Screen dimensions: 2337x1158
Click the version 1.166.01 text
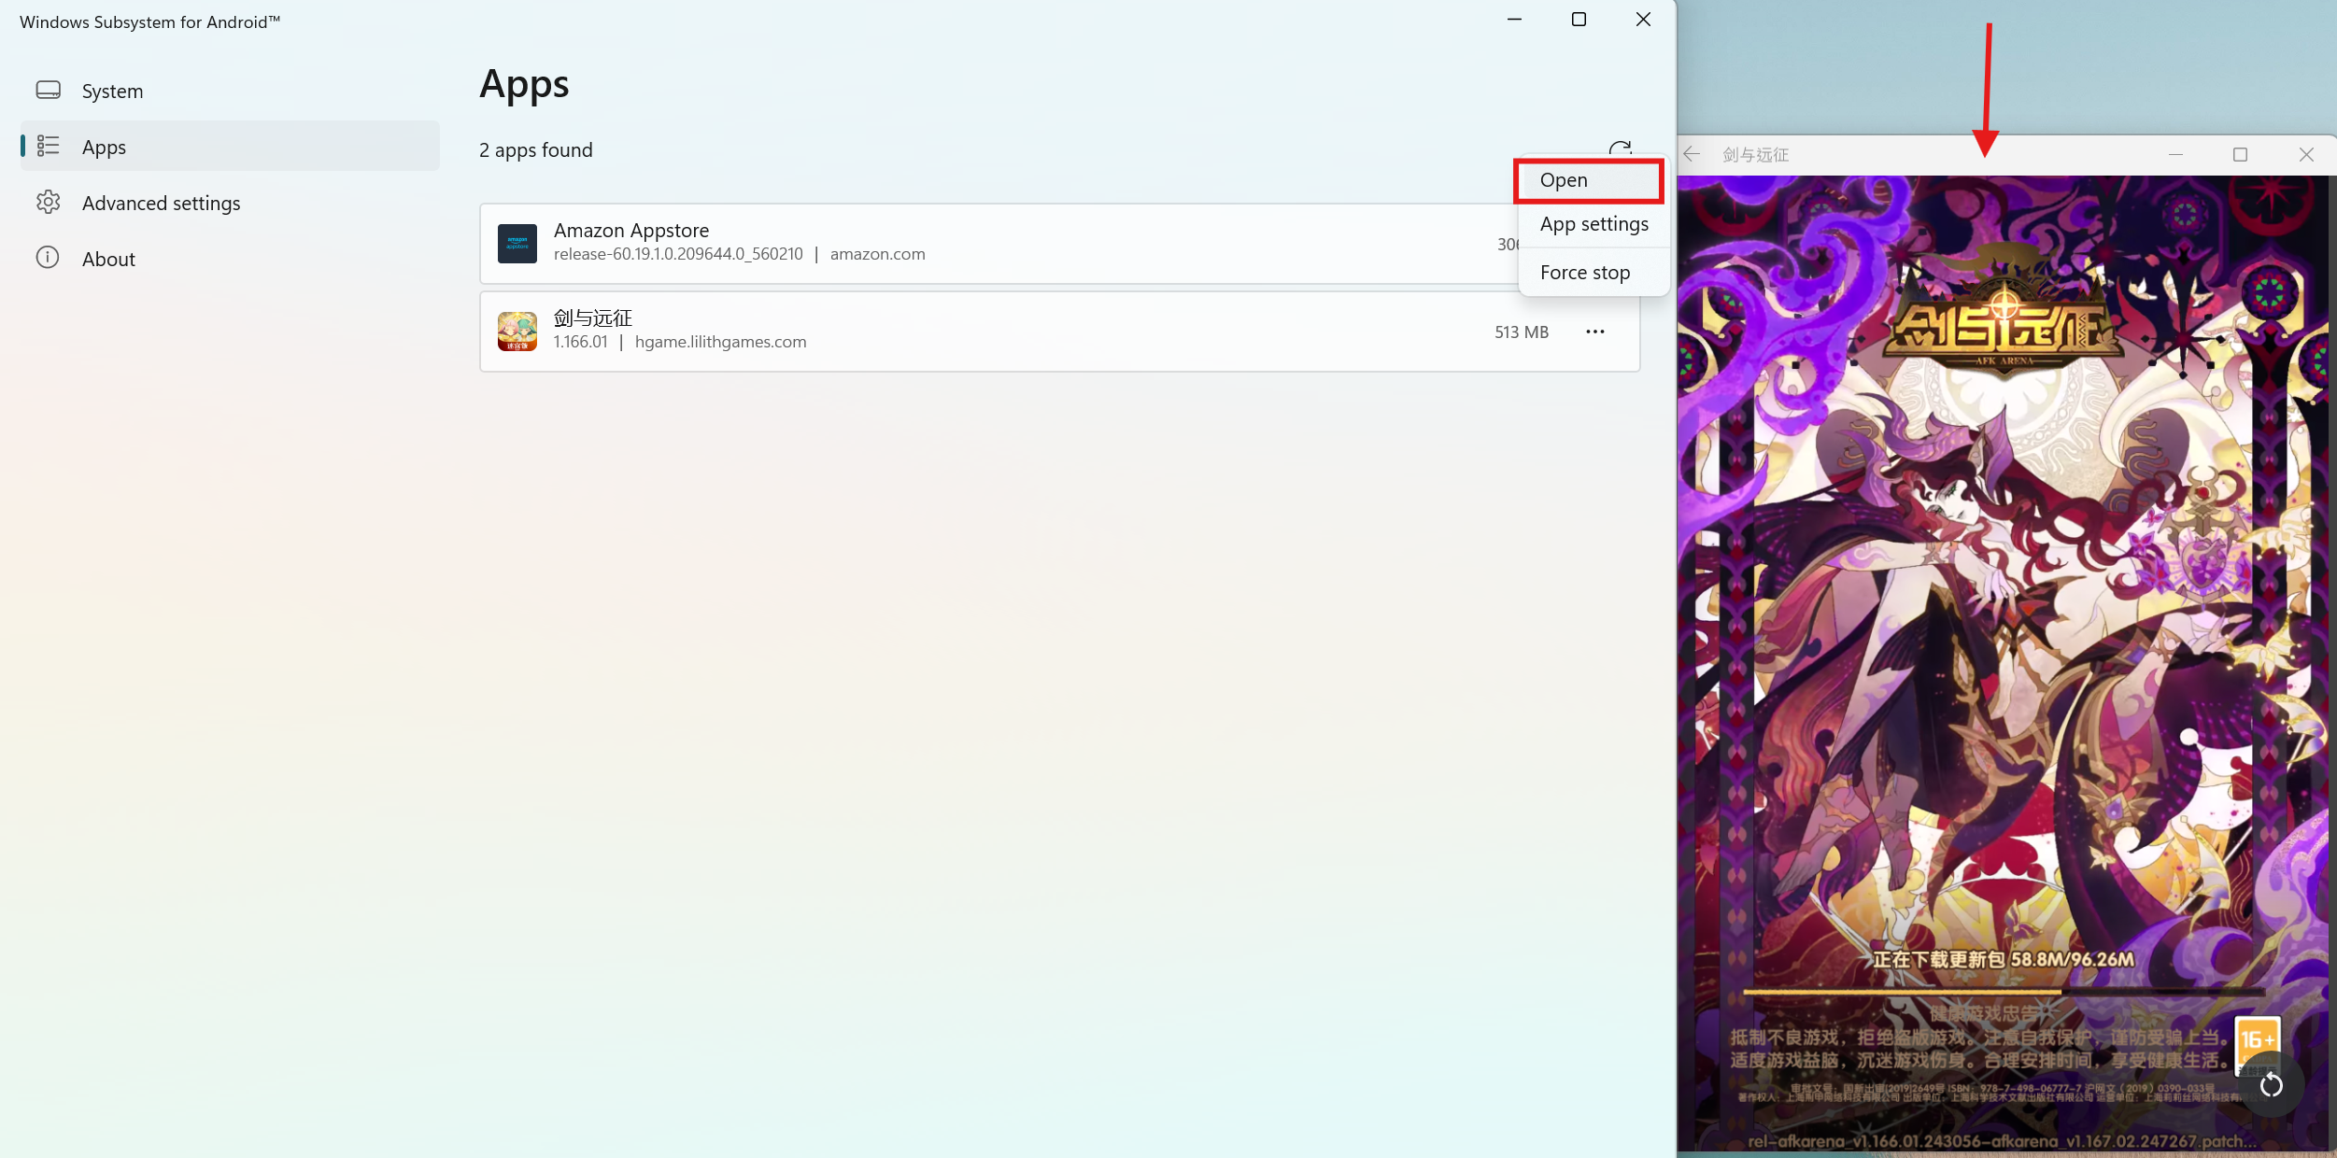tap(580, 342)
